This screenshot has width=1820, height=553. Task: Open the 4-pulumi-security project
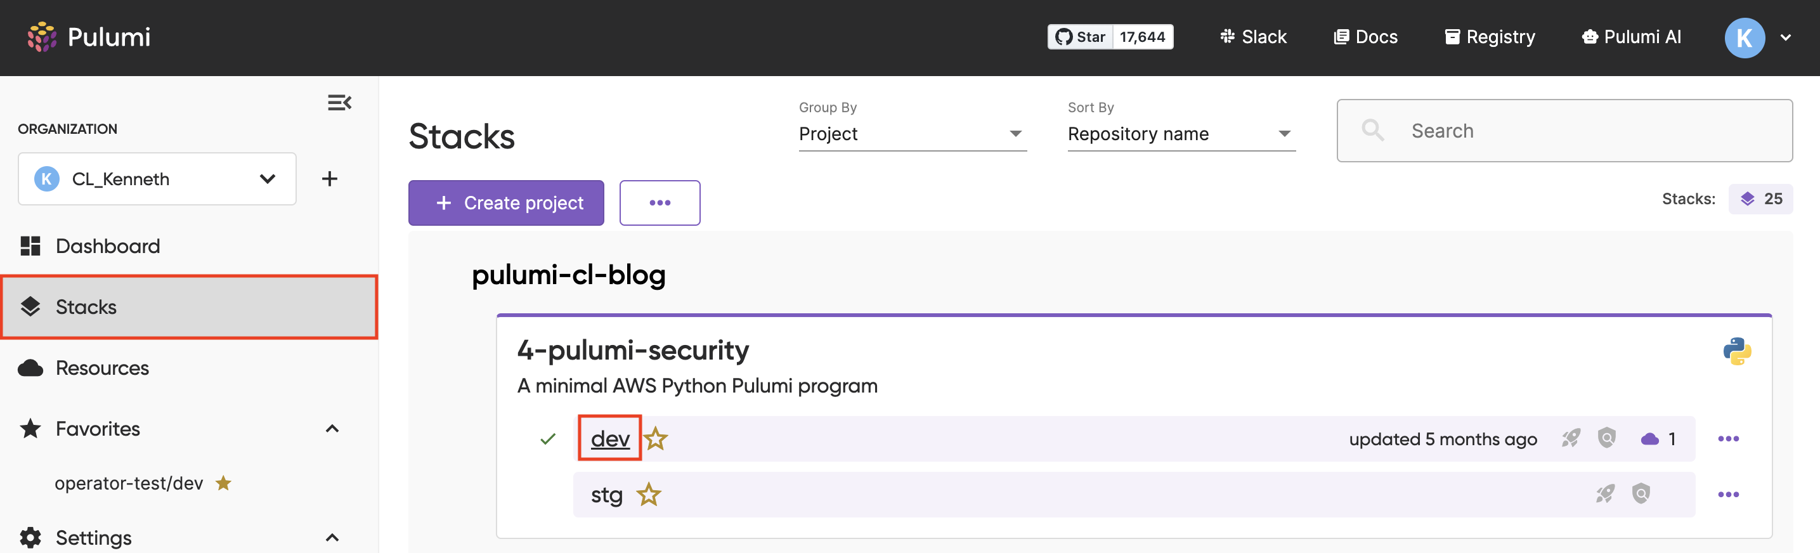click(632, 349)
